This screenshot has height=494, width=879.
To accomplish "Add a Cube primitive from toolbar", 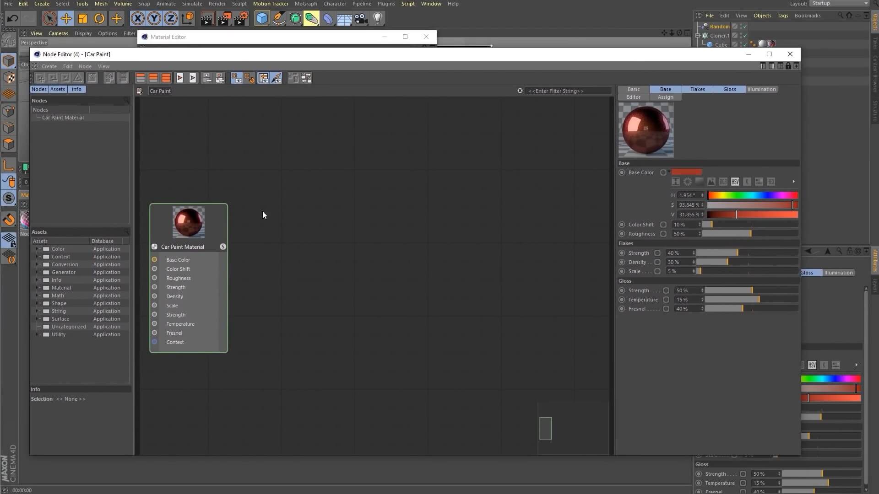I will pyautogui.click(x=262, y=18).
